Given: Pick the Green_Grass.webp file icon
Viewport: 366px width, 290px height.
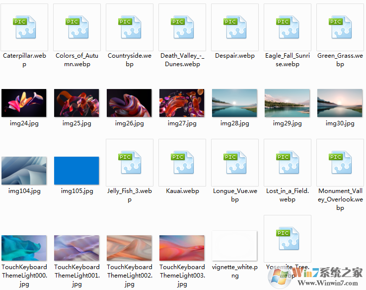Looking at the screenshot, I should click(x=340, y=27).
